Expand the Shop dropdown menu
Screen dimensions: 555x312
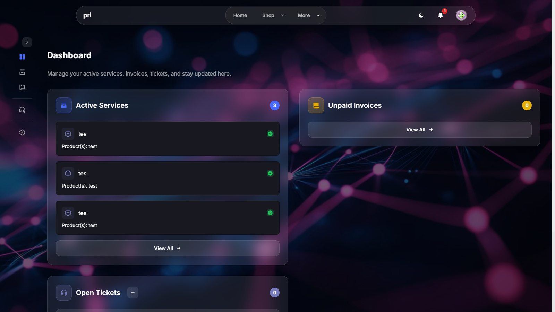point(273,15)
